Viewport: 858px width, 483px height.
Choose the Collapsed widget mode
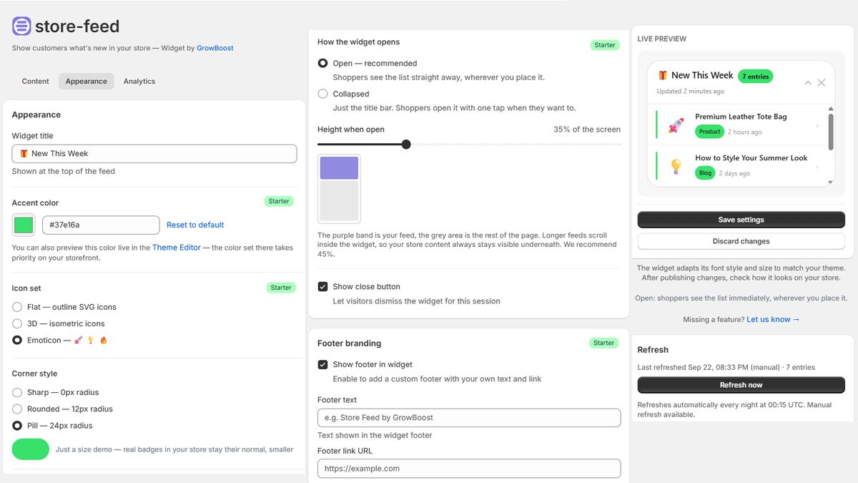(323, 94)
